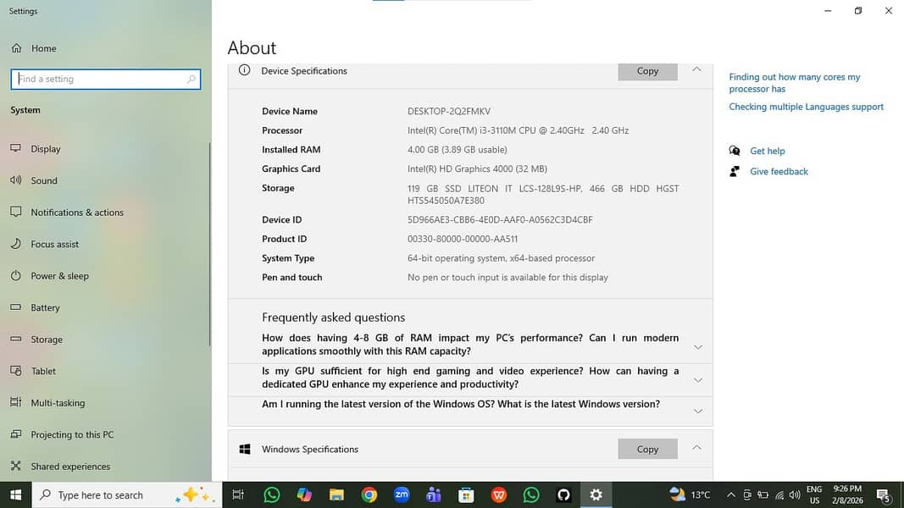Launch Zoom from the taskbar
This screenshot has width=904, height=508.
pyautogui.click(x=402, y=494)
